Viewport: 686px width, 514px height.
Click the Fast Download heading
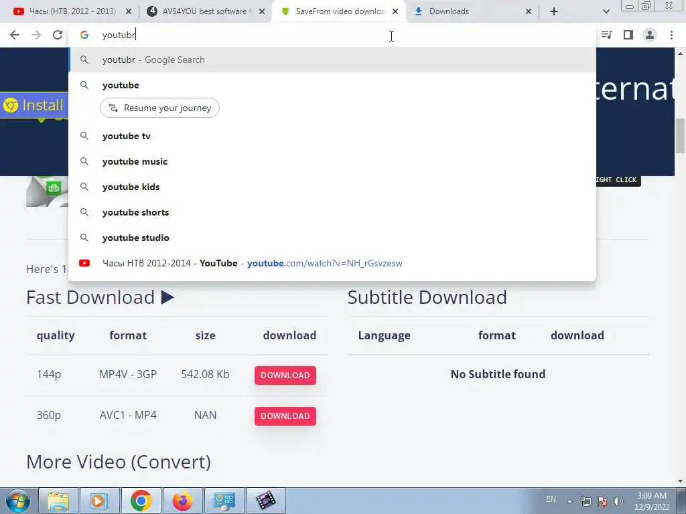coord(100,297)
